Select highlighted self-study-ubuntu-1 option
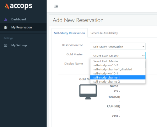This screenshot has height=127, width=157. click(x=118, y=78)
